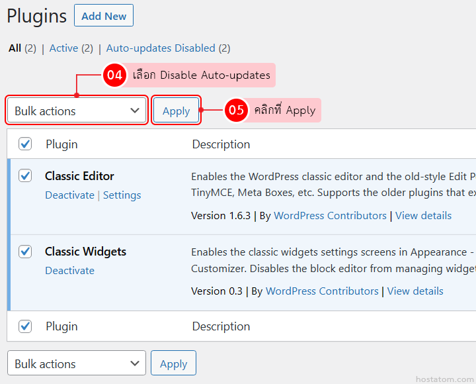Open Classic Editor Settings link
This screenshot has width=476, height=384.
[122, 195]
